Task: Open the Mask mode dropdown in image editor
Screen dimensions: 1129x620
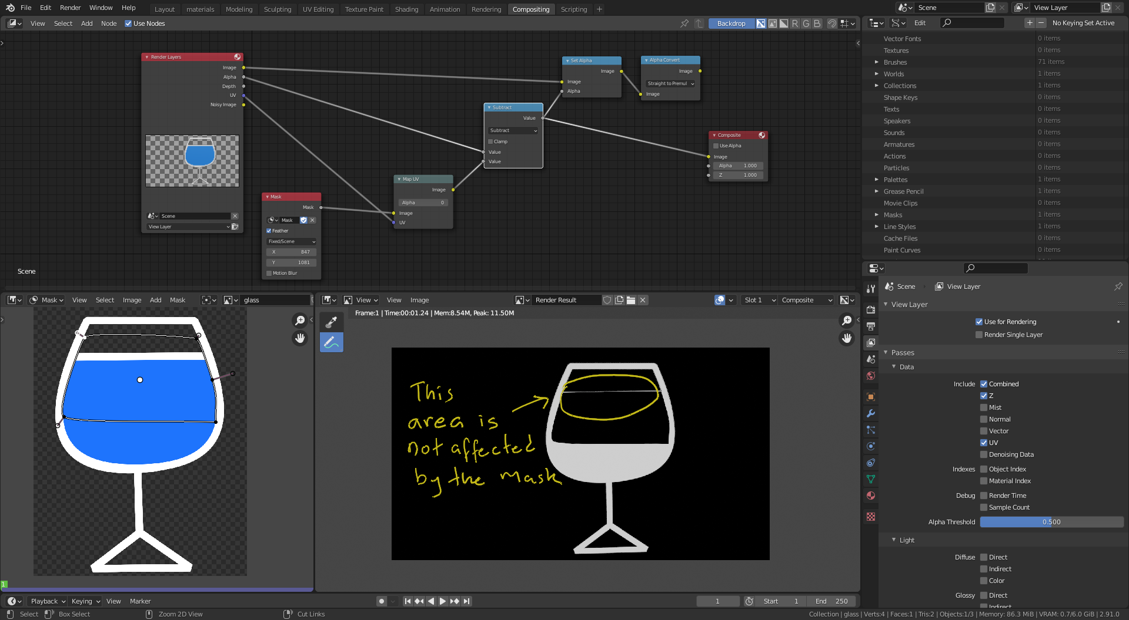Action: pos(46,300)
